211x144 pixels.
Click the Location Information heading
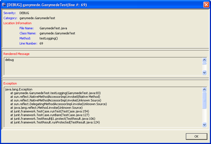coord(18,23)
